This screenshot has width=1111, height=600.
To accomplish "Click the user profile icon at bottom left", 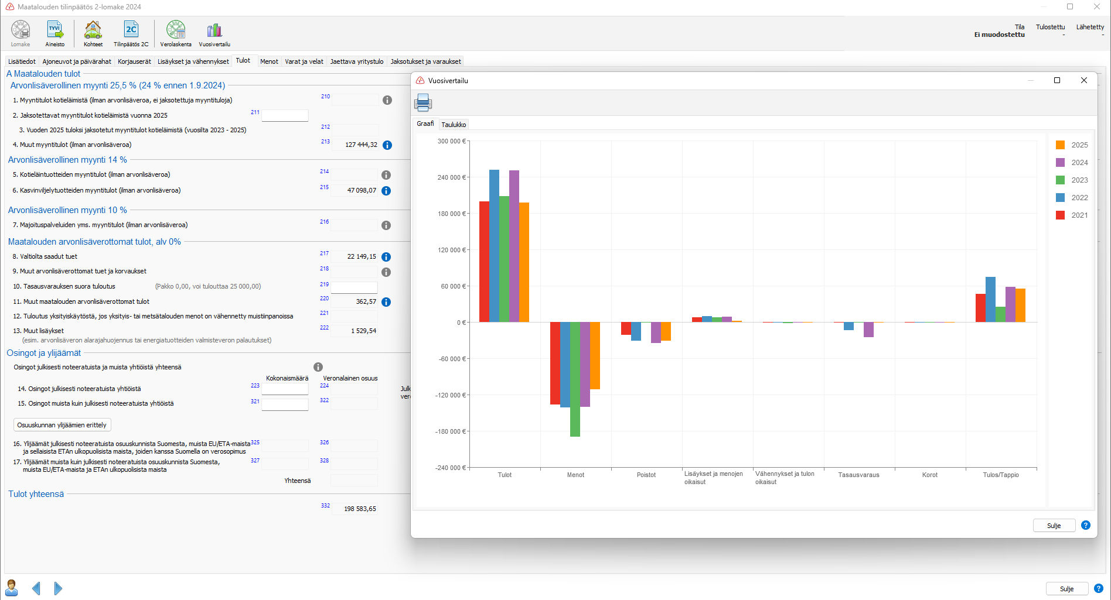I will (11, 588).
